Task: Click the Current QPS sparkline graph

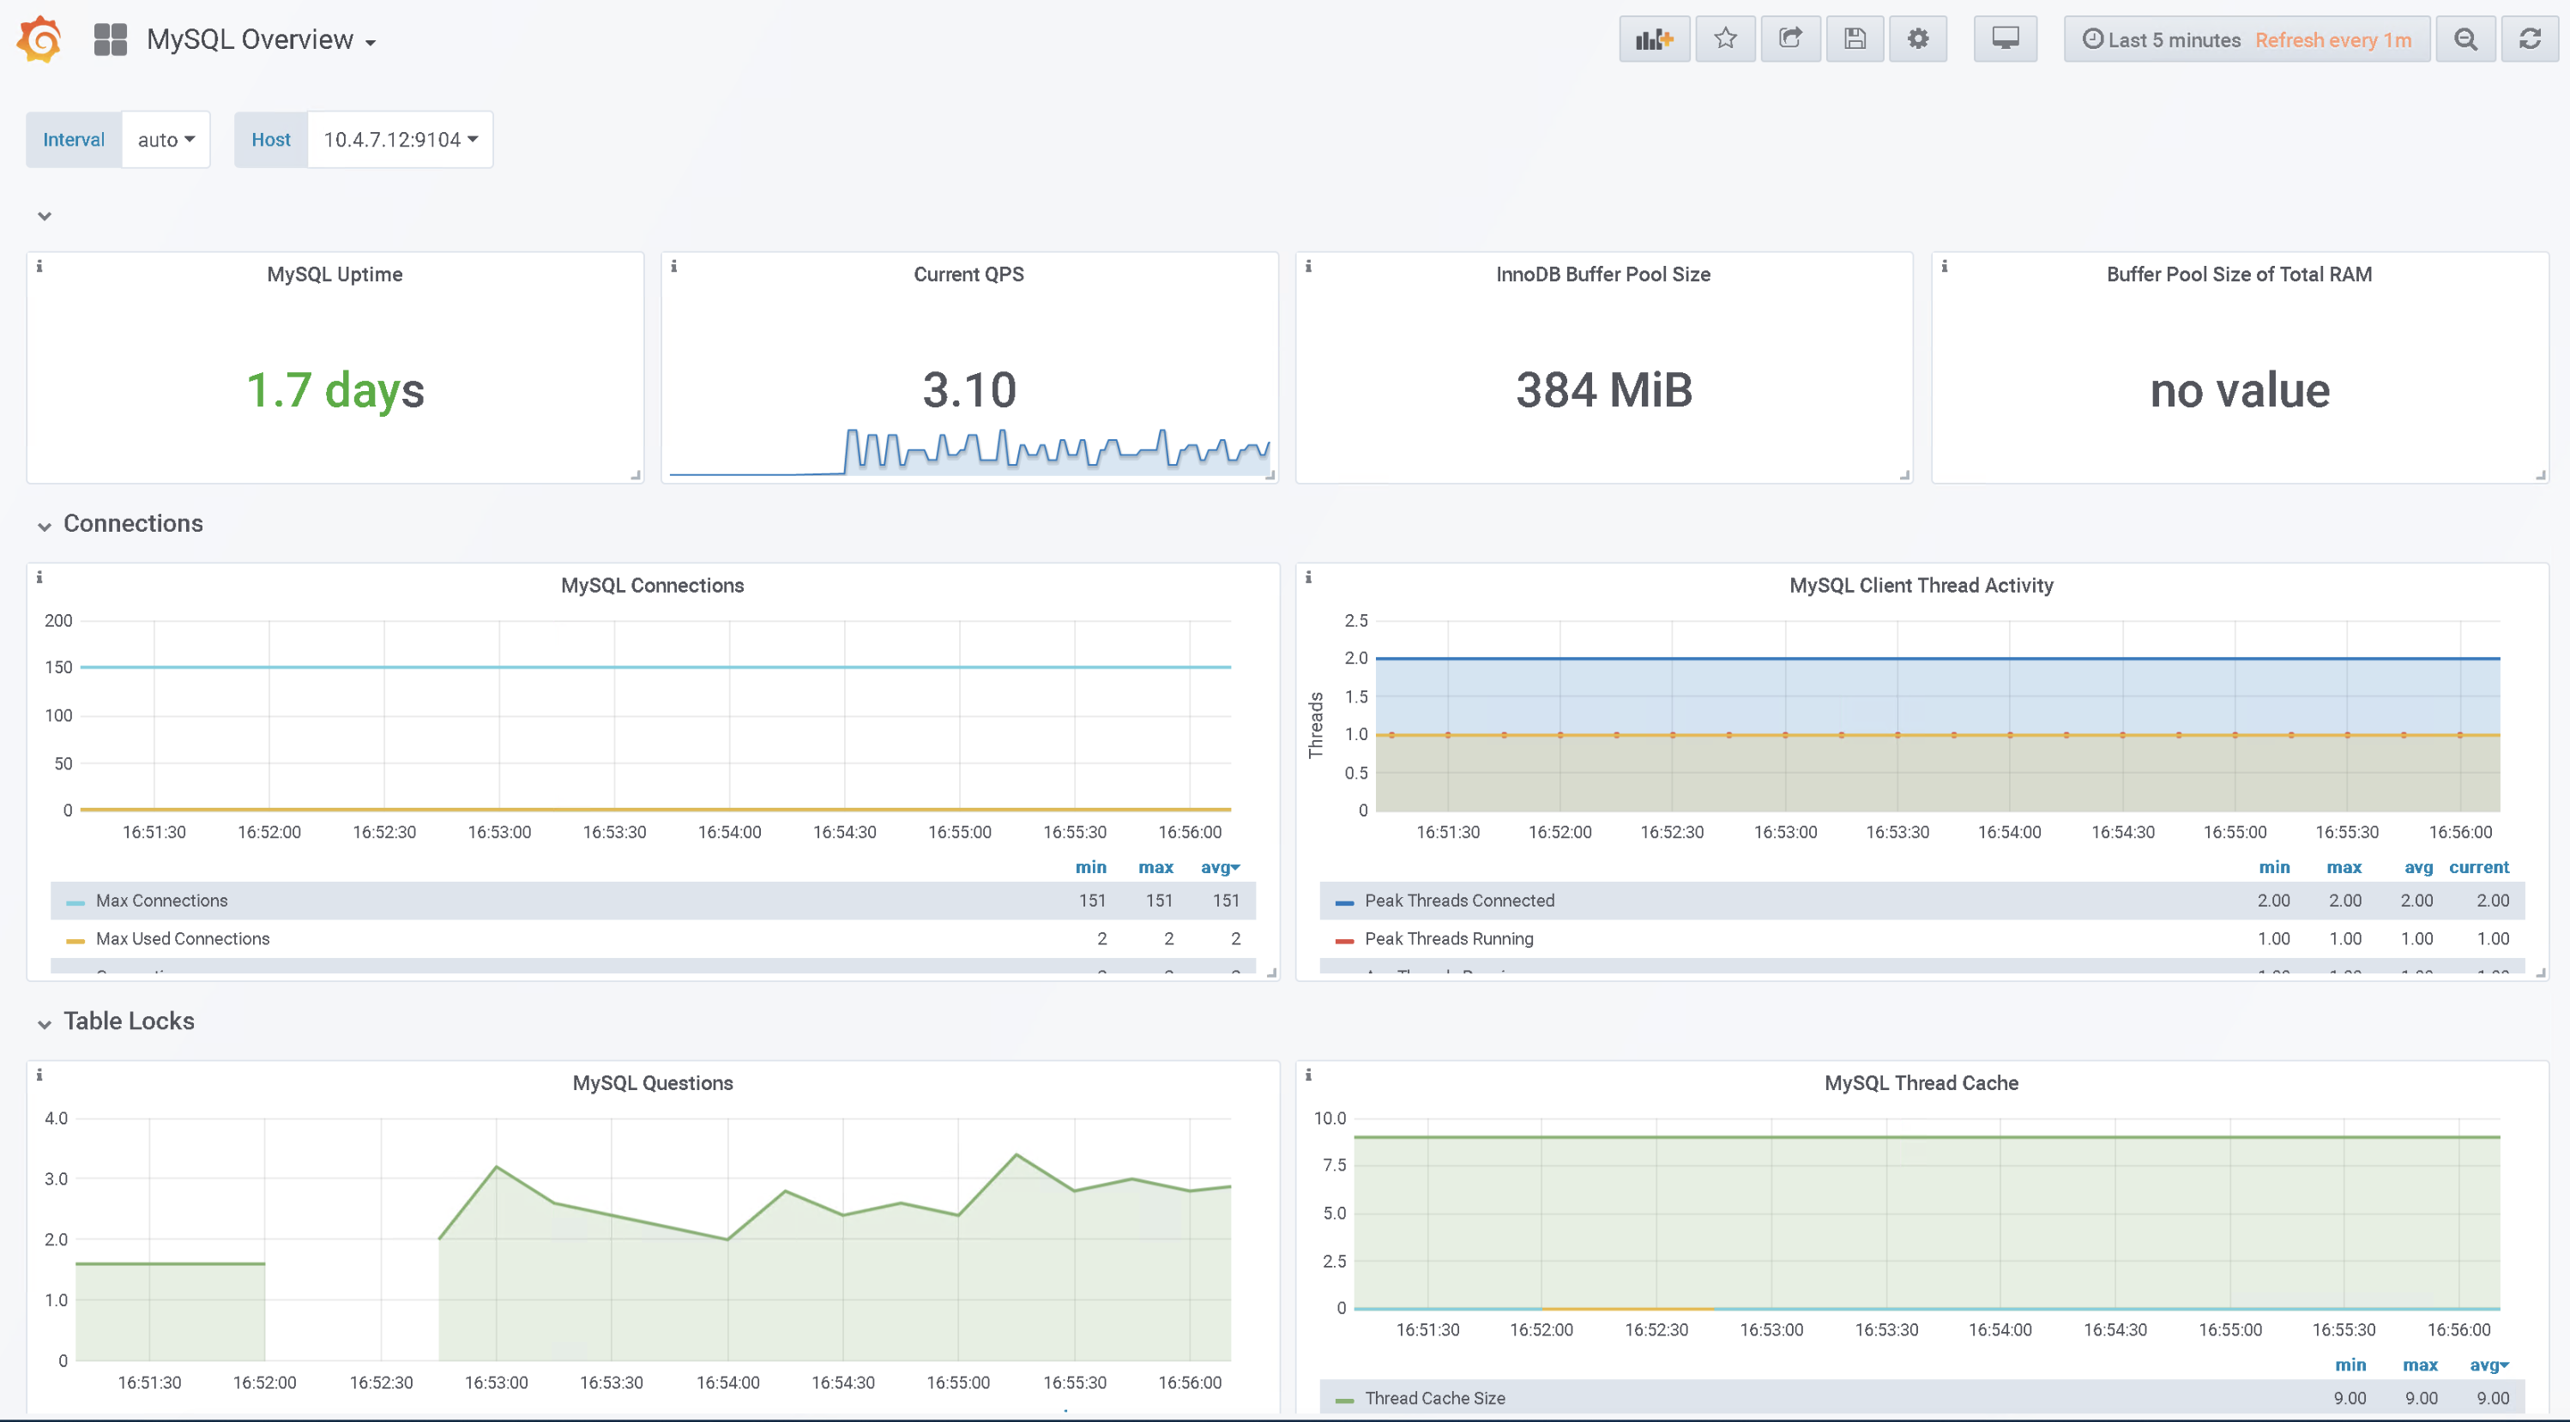Action: click(x=968, y=452)
